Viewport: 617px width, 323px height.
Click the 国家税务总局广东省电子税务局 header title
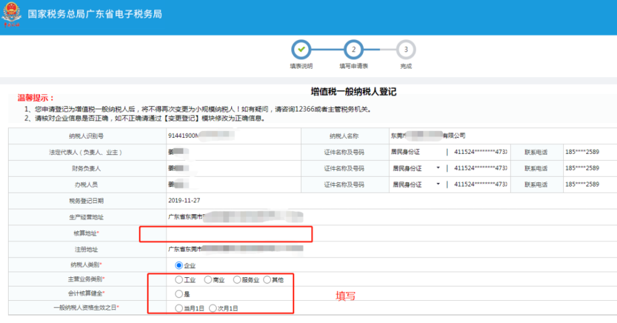coord(95,14)
